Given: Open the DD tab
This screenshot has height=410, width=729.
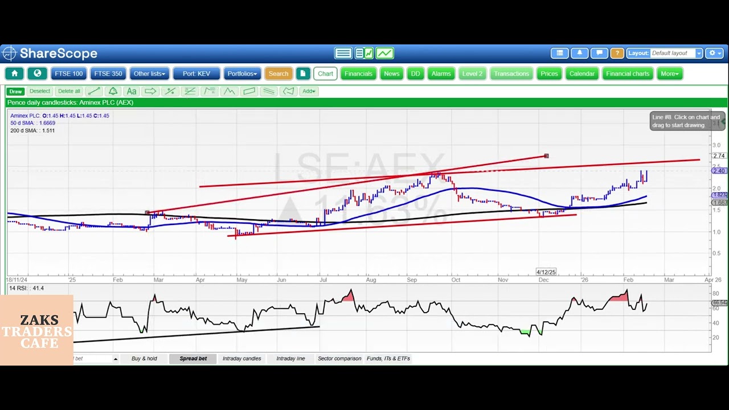Looking at the screenshot, I should coord(416,73).
